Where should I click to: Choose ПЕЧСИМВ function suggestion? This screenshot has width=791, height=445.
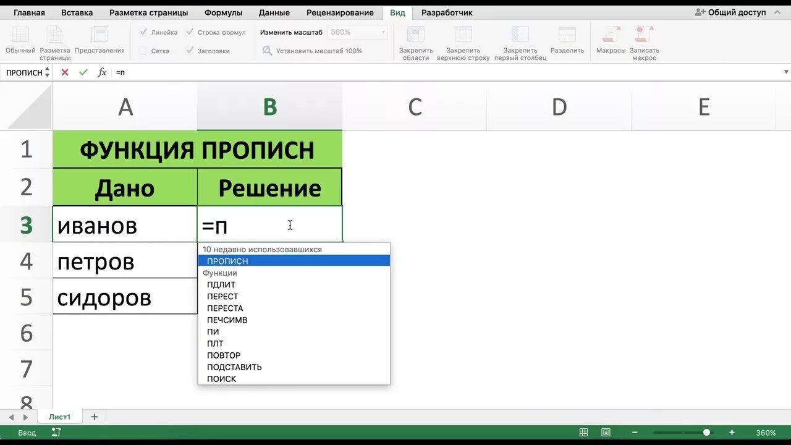[294, 320]
